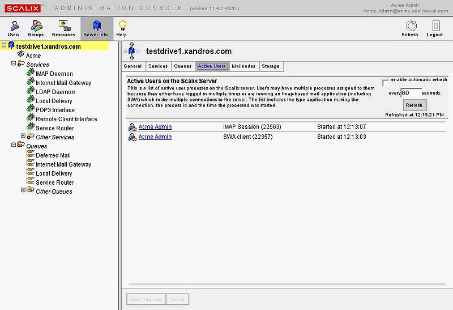Expand the Other Services folder
Image resolution: width=453 pixels, height=310 pixels.
(23, 137)
